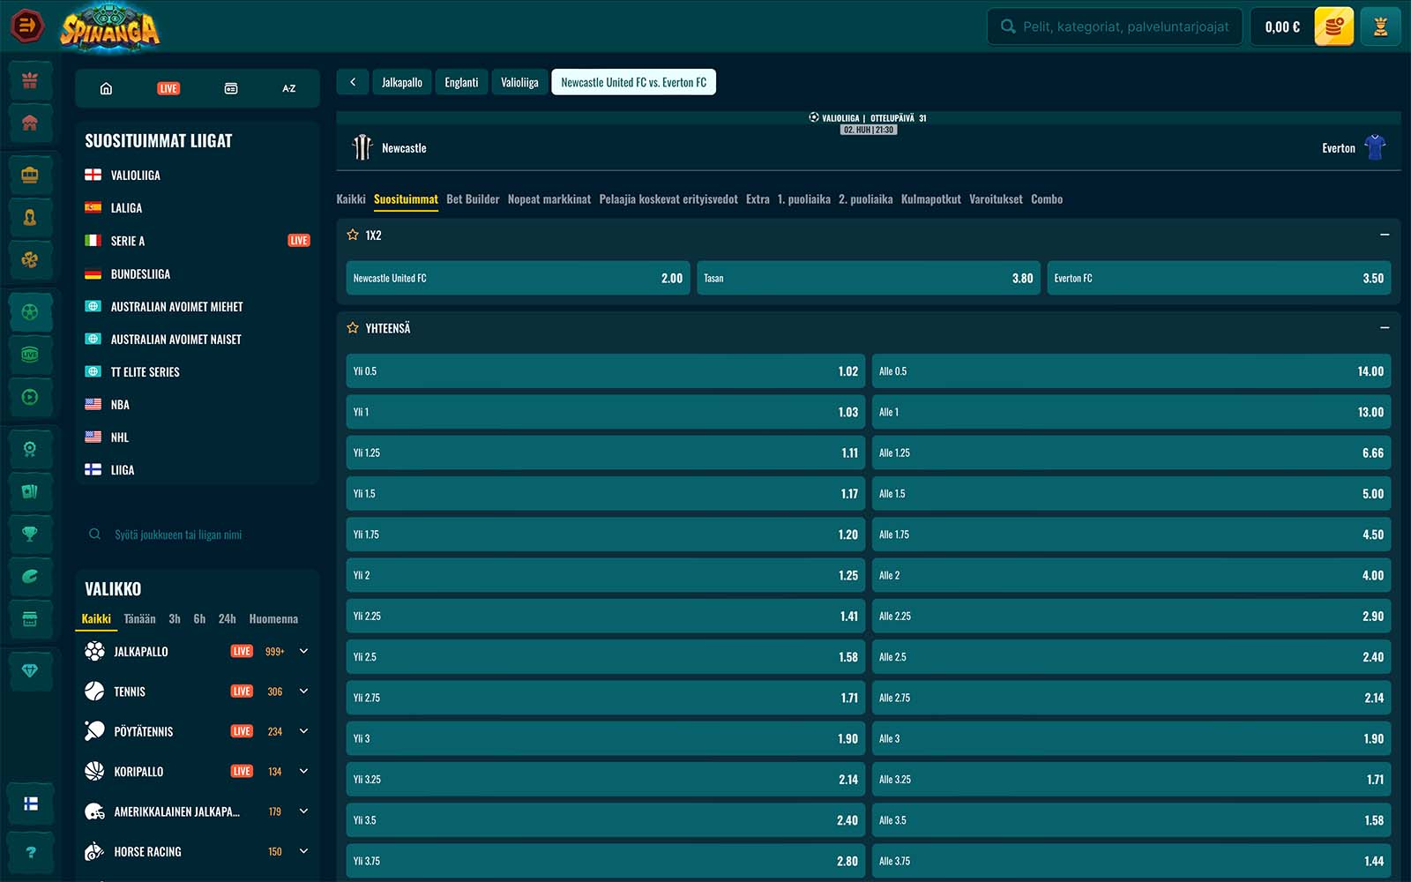Click the A-Z sports list icon

pos(288,88)
